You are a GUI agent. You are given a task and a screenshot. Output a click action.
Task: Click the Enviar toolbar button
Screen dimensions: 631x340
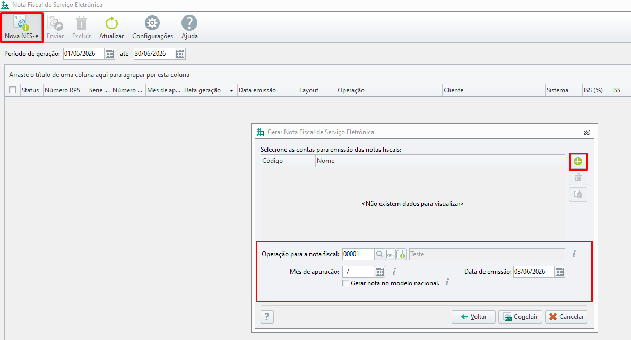click(55, 28)
